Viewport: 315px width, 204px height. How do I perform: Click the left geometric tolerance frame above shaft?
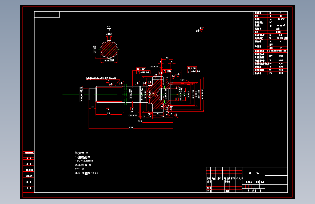[x=143, y=71]
